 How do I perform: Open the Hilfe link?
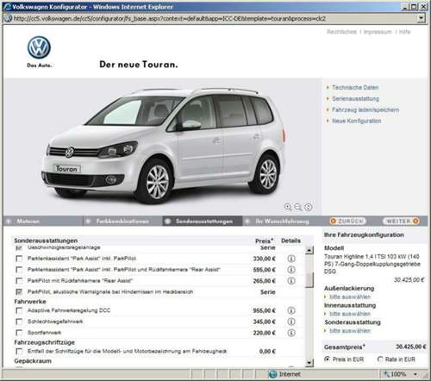tap(405, 32)
